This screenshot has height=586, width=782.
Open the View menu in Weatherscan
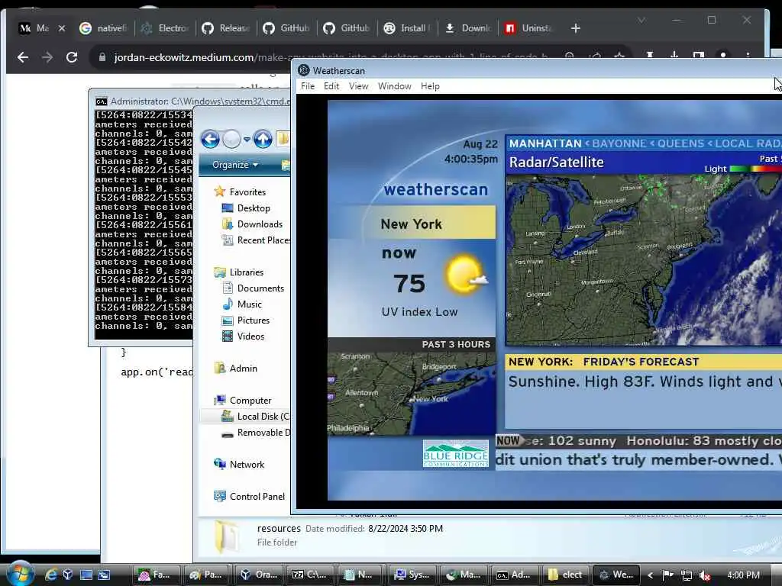358,86
